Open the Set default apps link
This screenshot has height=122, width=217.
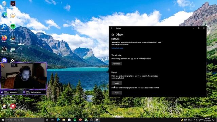(117, 48)
